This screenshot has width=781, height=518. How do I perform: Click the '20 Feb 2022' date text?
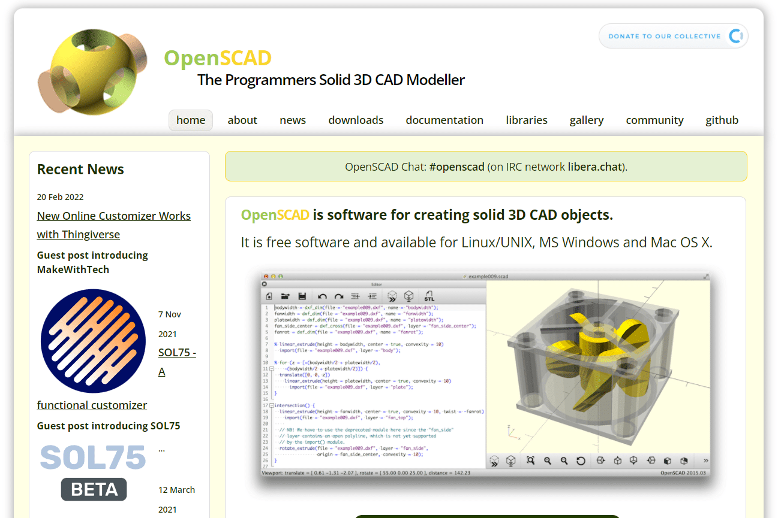61,197
